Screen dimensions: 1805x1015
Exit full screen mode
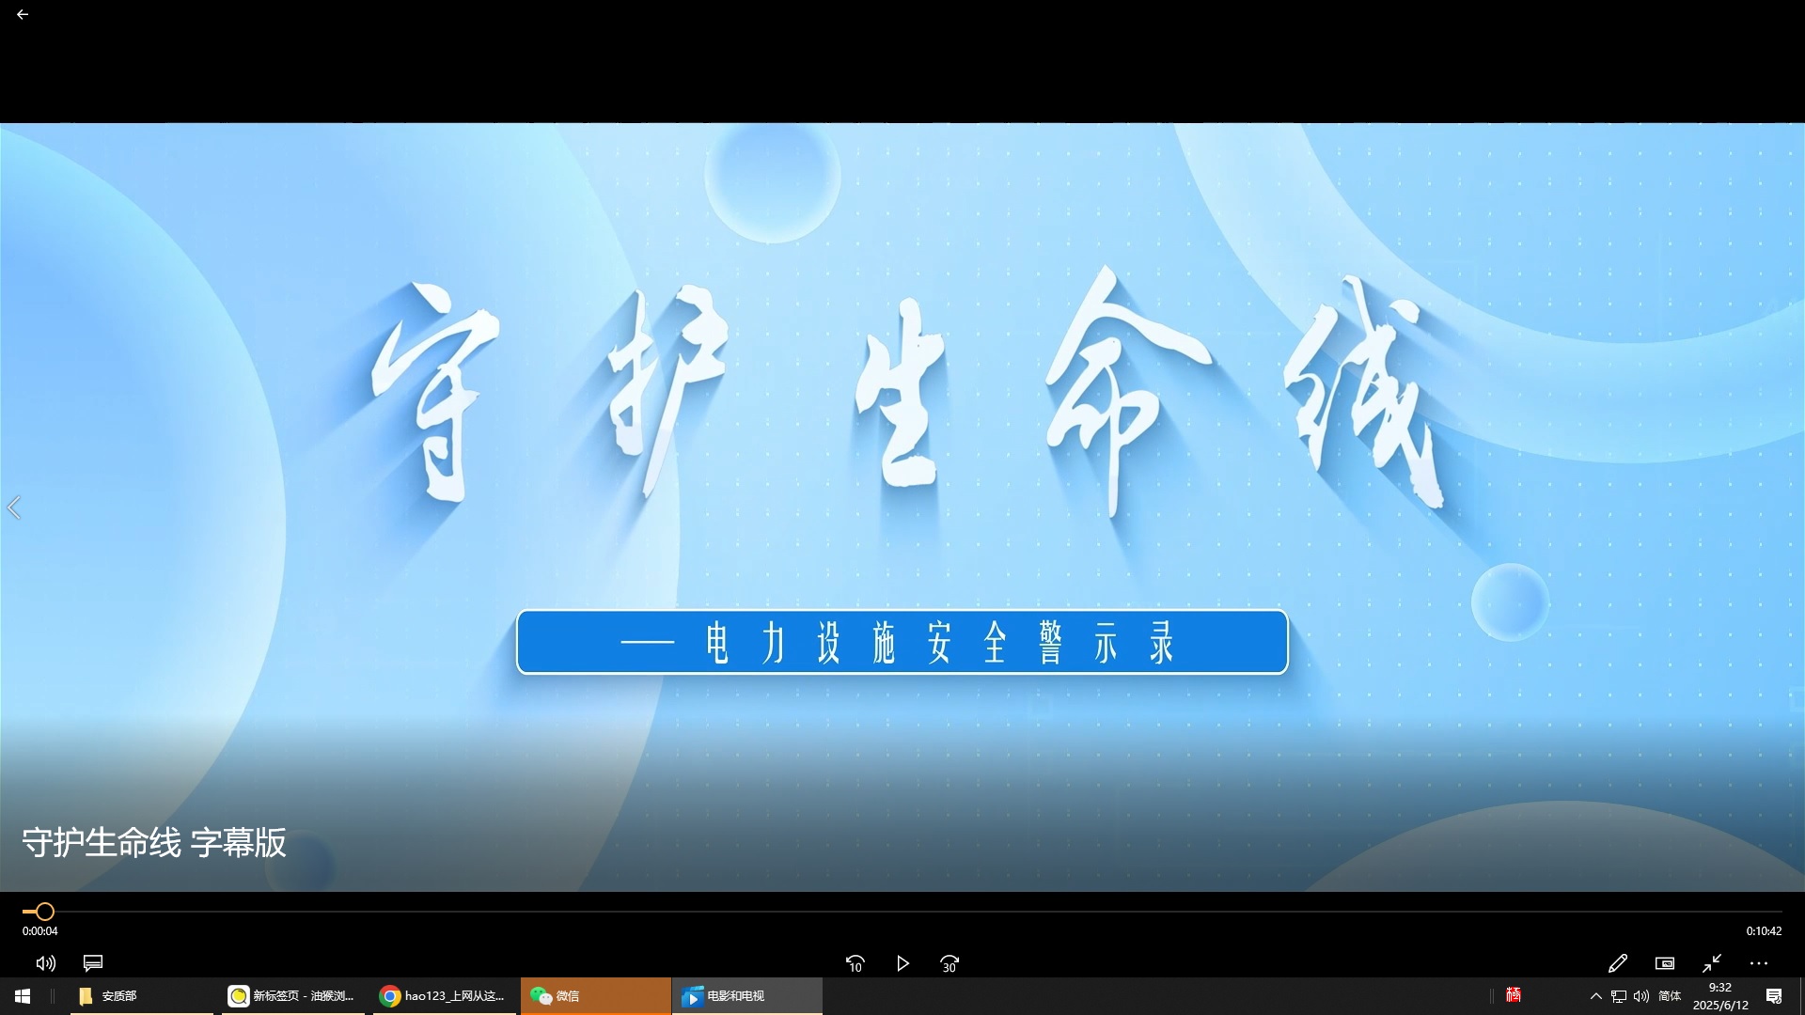click(1712, 963)
